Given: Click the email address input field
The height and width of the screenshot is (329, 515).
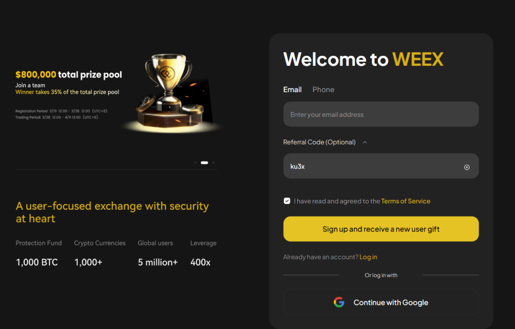Looking at the screenshot, I should click(x=381, y=114).
